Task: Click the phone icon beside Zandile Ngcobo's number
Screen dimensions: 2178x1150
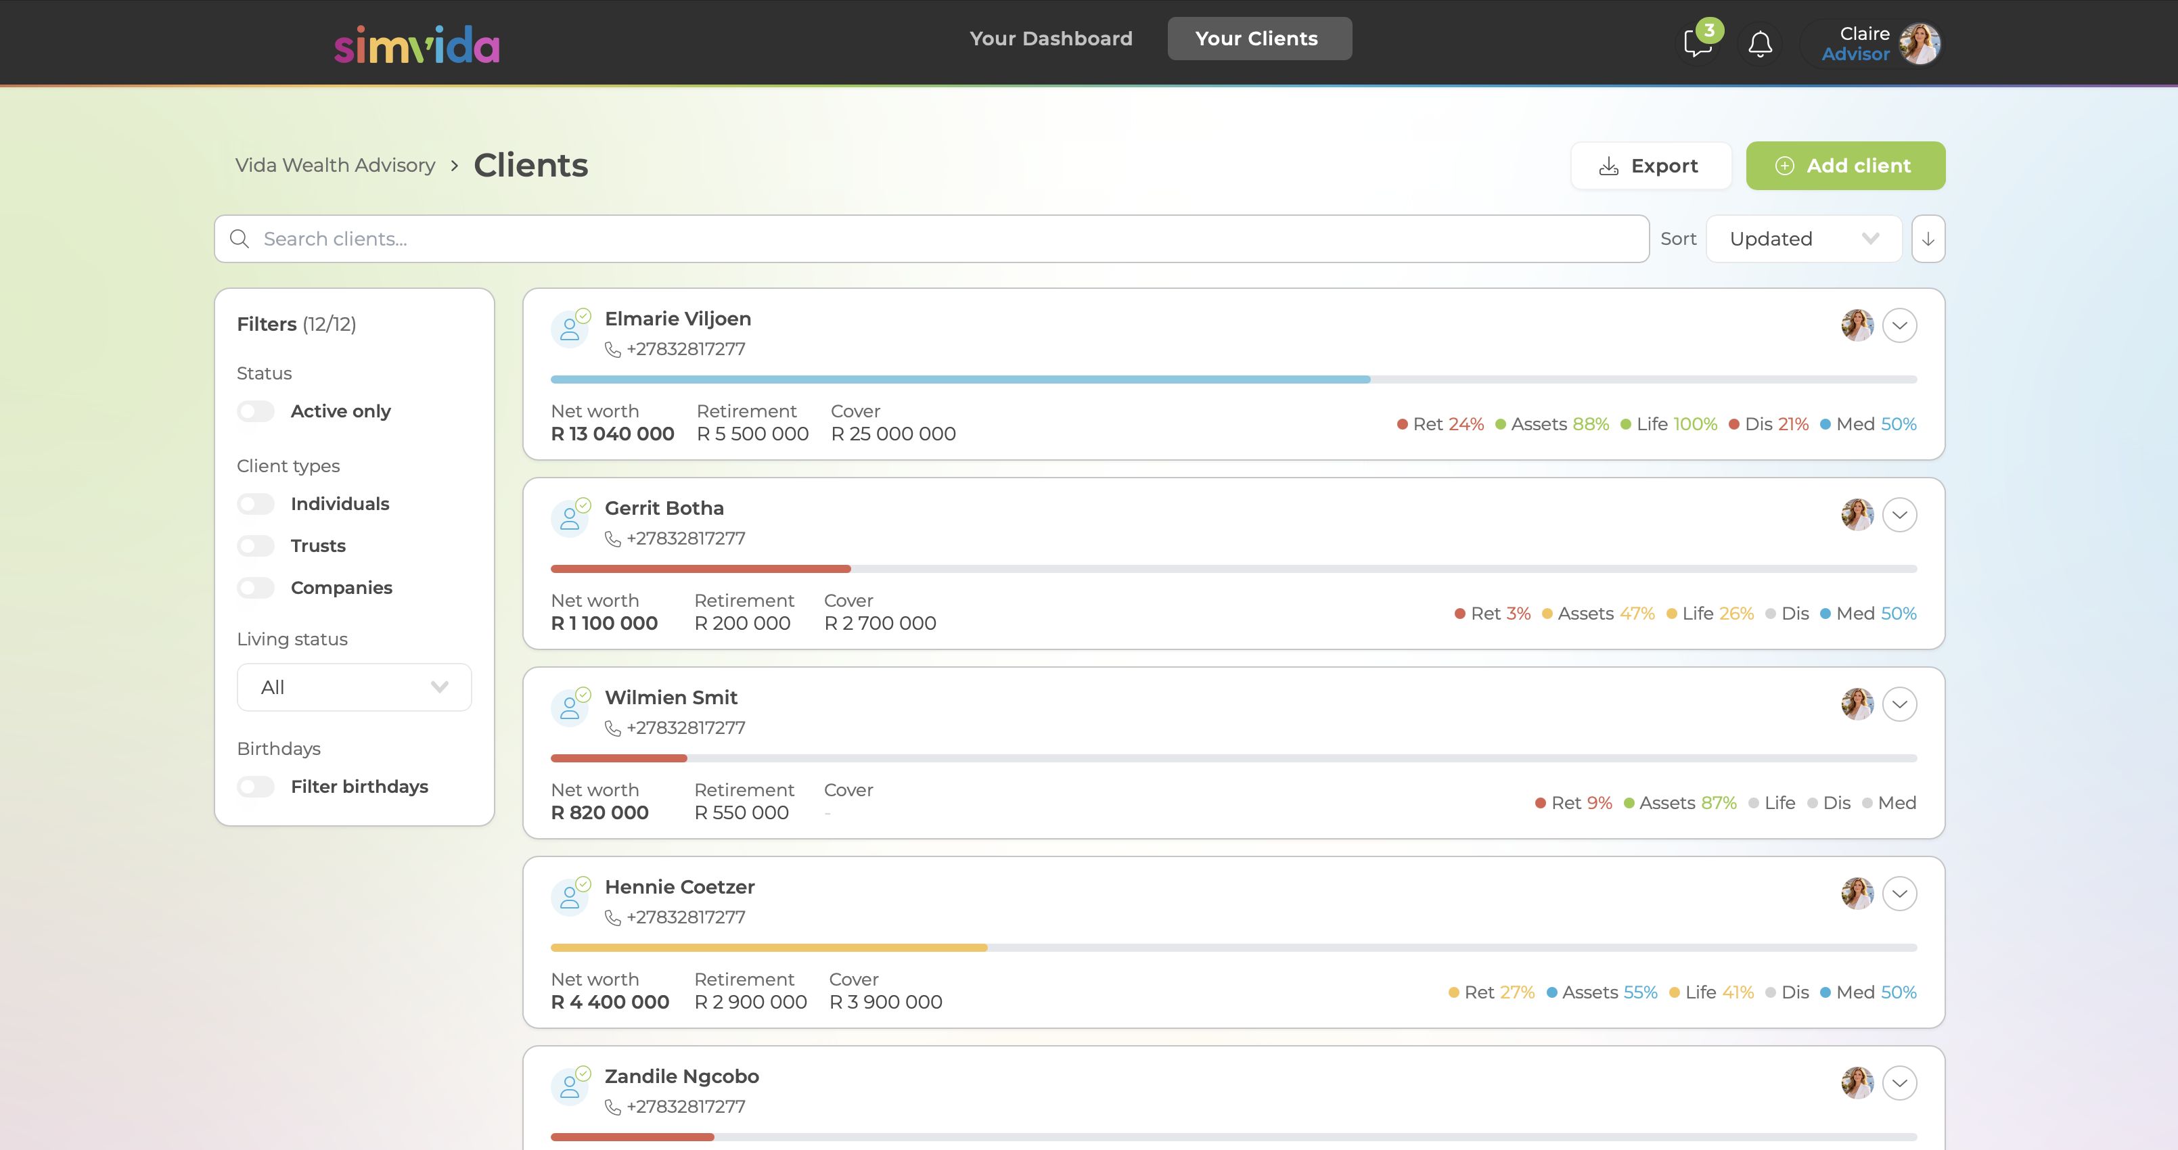Action: click(613, 1108)
